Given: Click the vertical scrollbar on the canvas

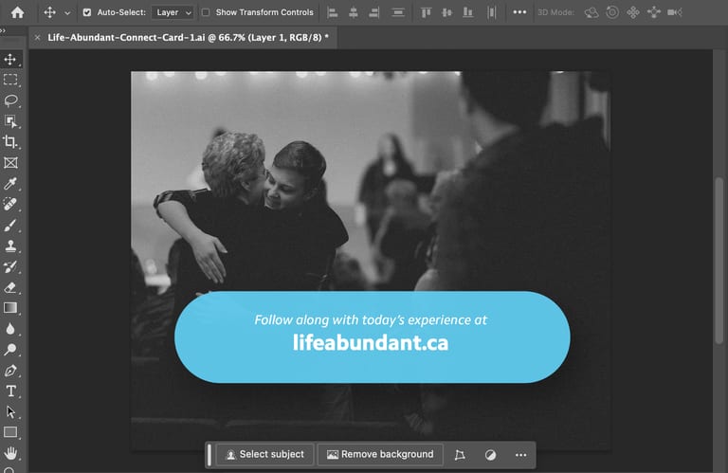Looking at the screenshot, I should [719, 260].
